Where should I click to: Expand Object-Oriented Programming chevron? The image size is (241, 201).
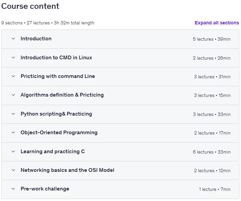(13, 133)
